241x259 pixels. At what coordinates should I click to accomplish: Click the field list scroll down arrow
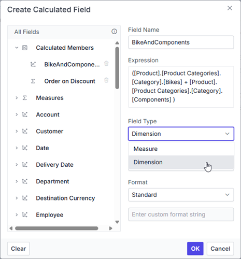[117, 222]
